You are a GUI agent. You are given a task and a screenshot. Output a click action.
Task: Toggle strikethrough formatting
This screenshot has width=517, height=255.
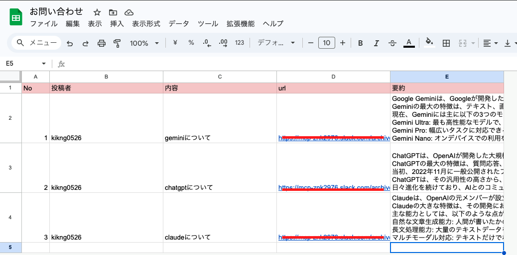[x=392, y=43]
